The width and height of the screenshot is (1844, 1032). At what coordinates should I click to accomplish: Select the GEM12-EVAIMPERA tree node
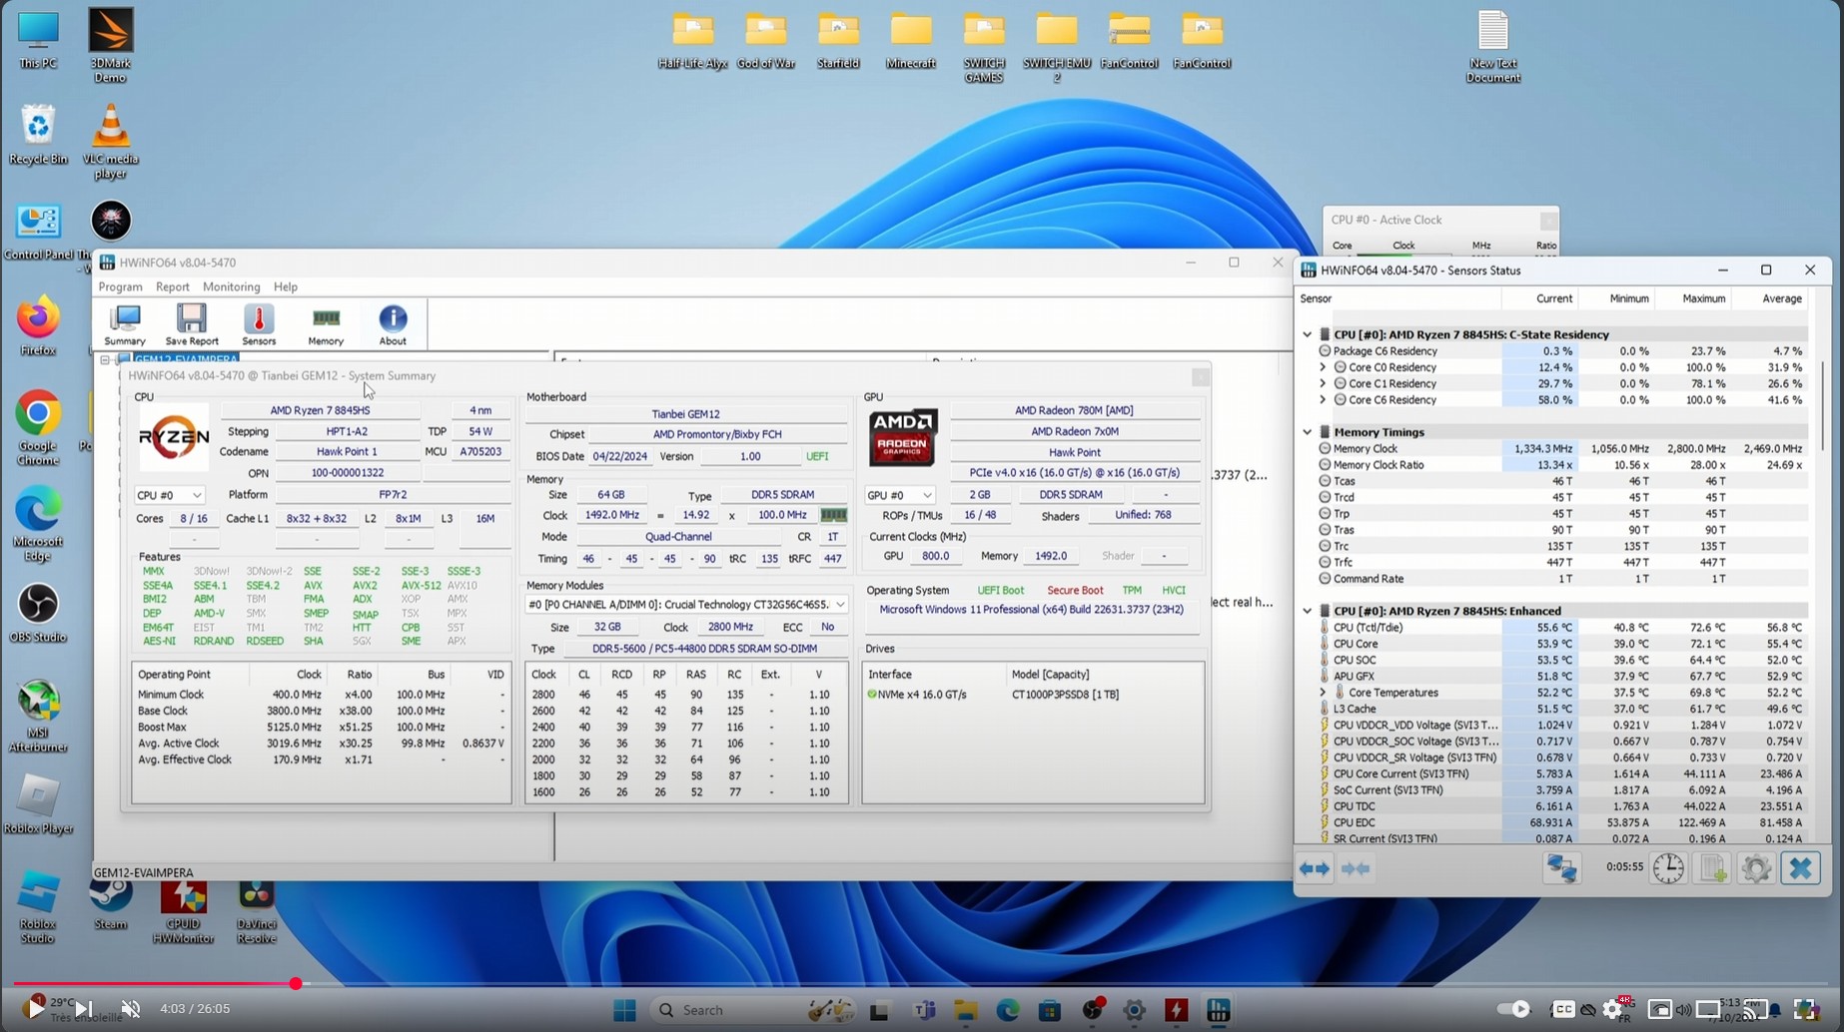pos(186,358)
